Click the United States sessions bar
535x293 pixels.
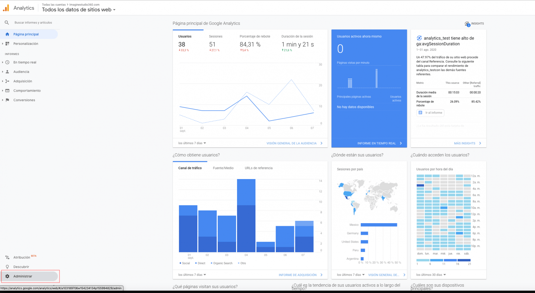[x=364, y=242]
